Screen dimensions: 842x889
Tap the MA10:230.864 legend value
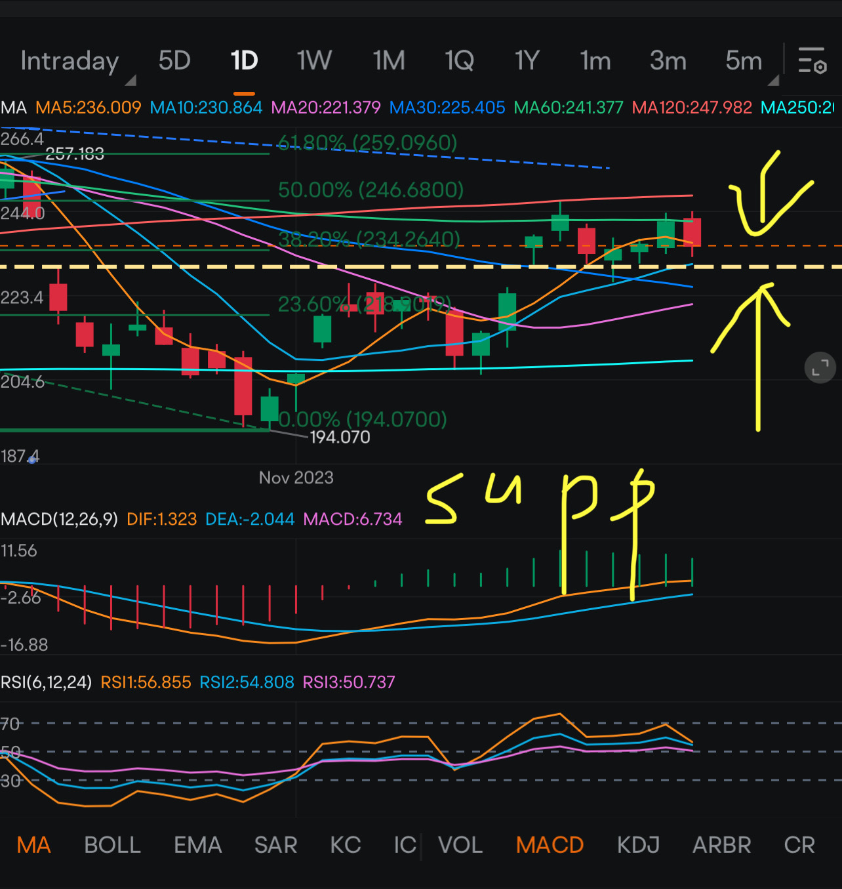tap(206, 108)
